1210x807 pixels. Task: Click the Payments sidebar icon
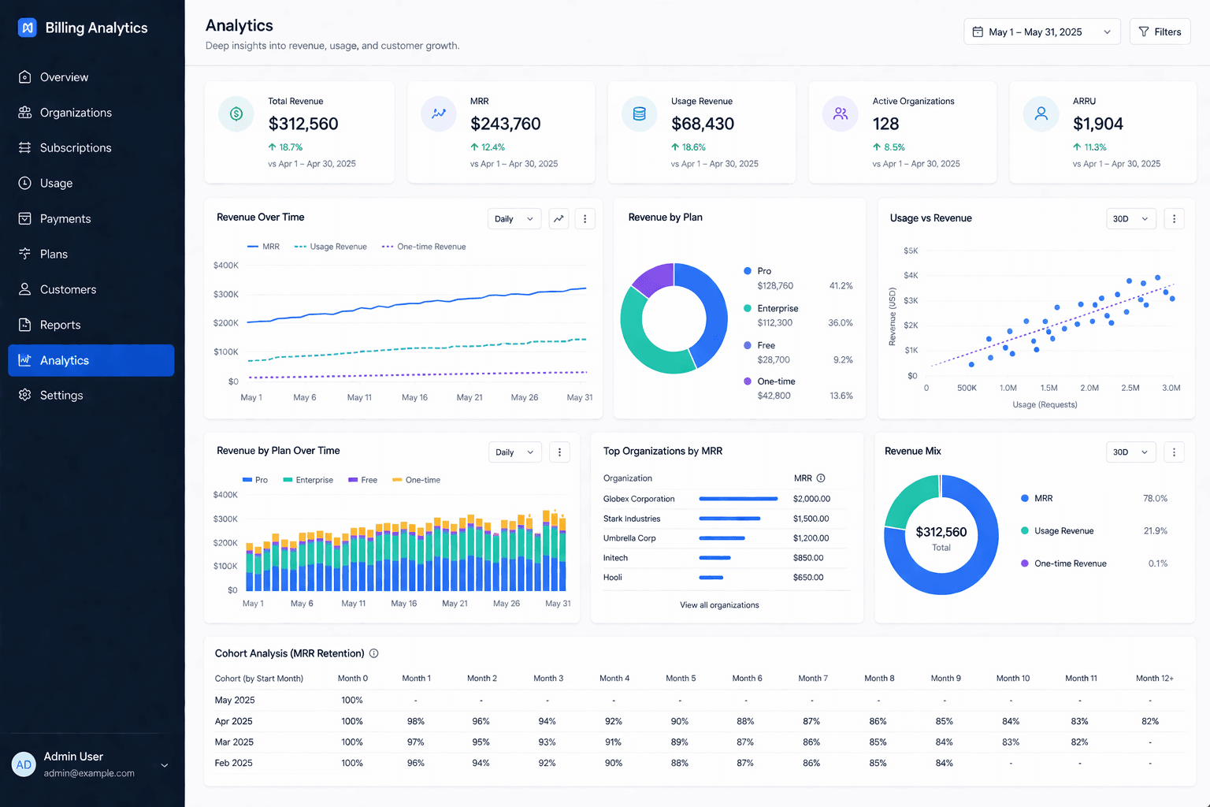pyautogui.click(x=25, y=218)
